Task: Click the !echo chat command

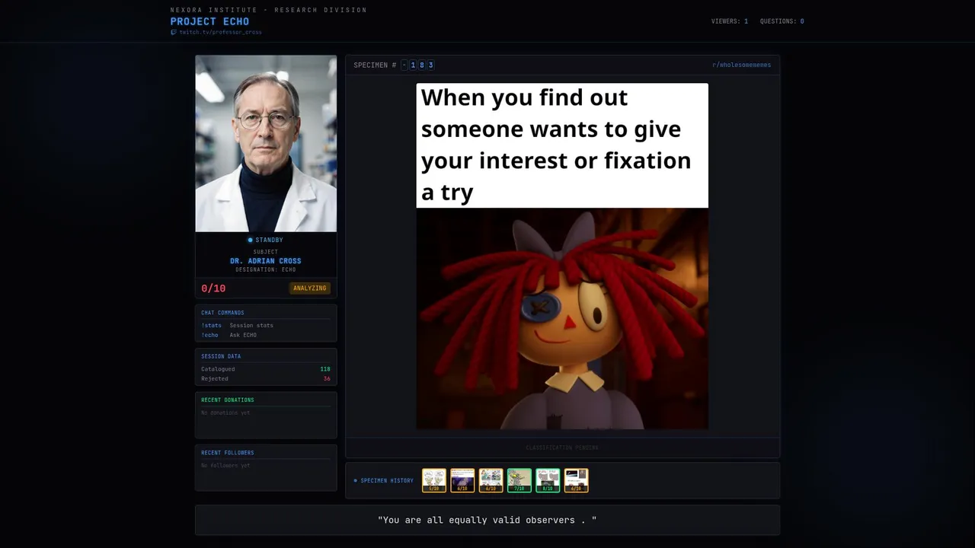Action: point(209,335)
